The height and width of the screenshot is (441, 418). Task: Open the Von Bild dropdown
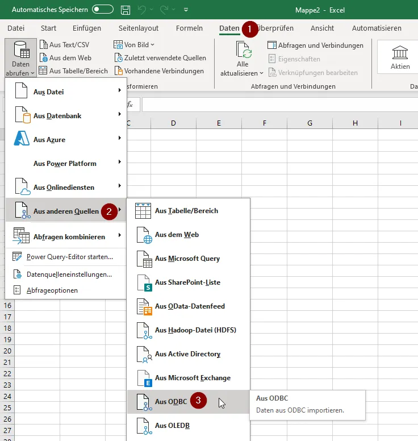(134, 44)
